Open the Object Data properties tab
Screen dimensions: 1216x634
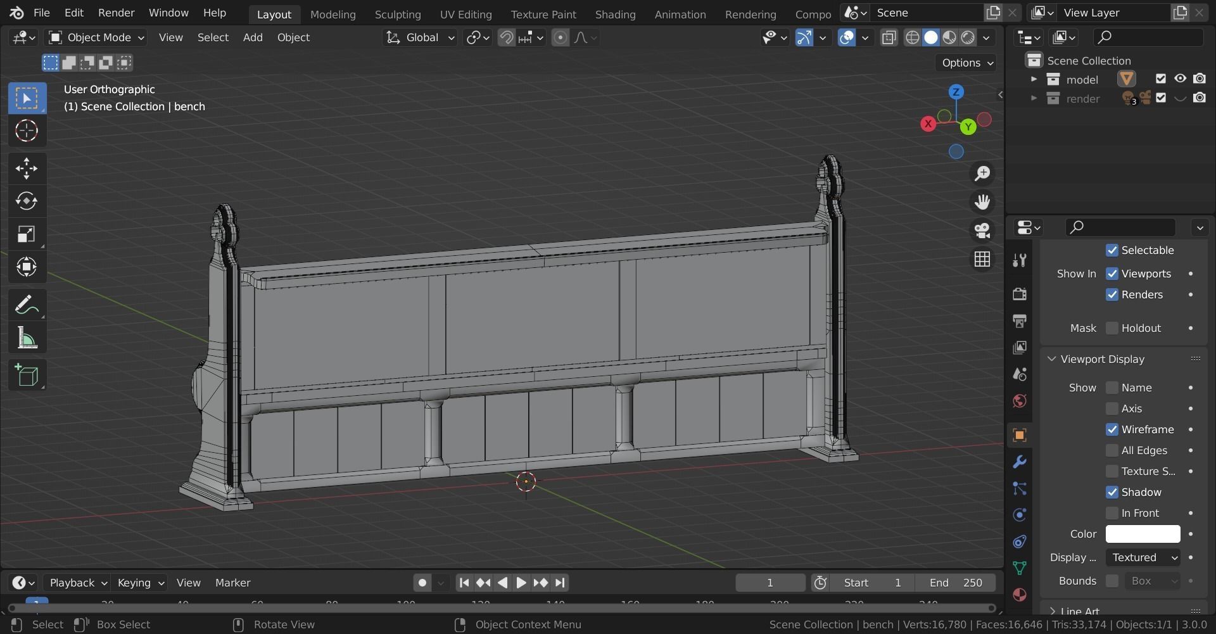pyautogui.click(x=1020, y=568)
